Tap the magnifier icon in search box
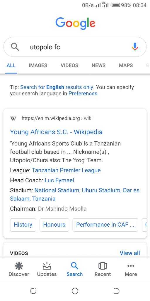 pos(15,47)
